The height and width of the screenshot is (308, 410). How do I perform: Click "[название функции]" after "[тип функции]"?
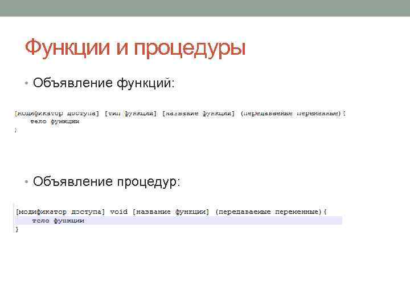[198, 114]
